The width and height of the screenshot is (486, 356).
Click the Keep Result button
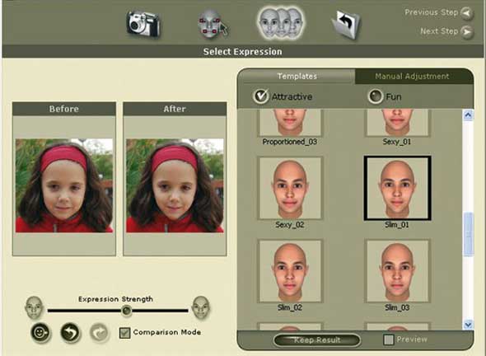pos(317,340)
